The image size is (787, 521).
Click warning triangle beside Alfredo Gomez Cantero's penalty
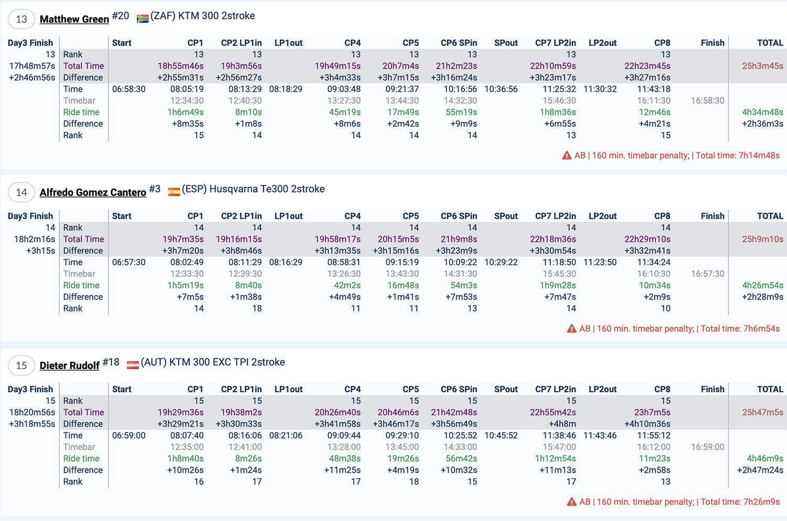tap(572, 329)
